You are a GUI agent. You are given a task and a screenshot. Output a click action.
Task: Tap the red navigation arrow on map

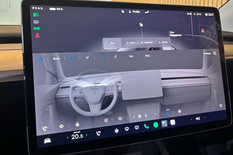click(x=203, y=31)
